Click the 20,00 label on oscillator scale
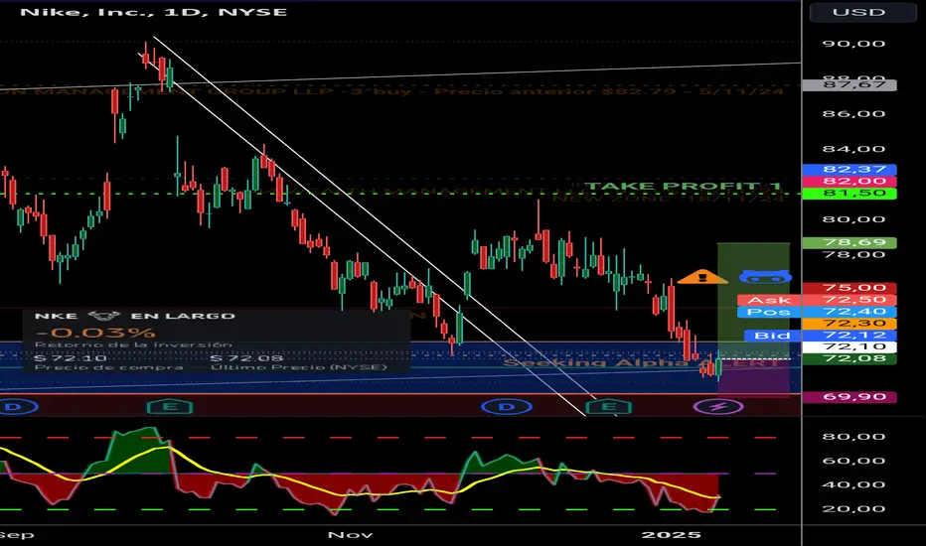 [853, 509]
